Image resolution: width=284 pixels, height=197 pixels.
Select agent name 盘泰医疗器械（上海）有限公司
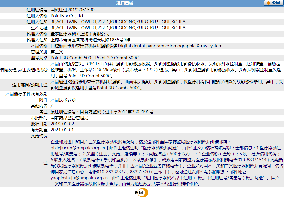click(x=80, y=34)
